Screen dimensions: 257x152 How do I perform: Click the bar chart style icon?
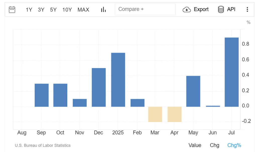point(103,9)
